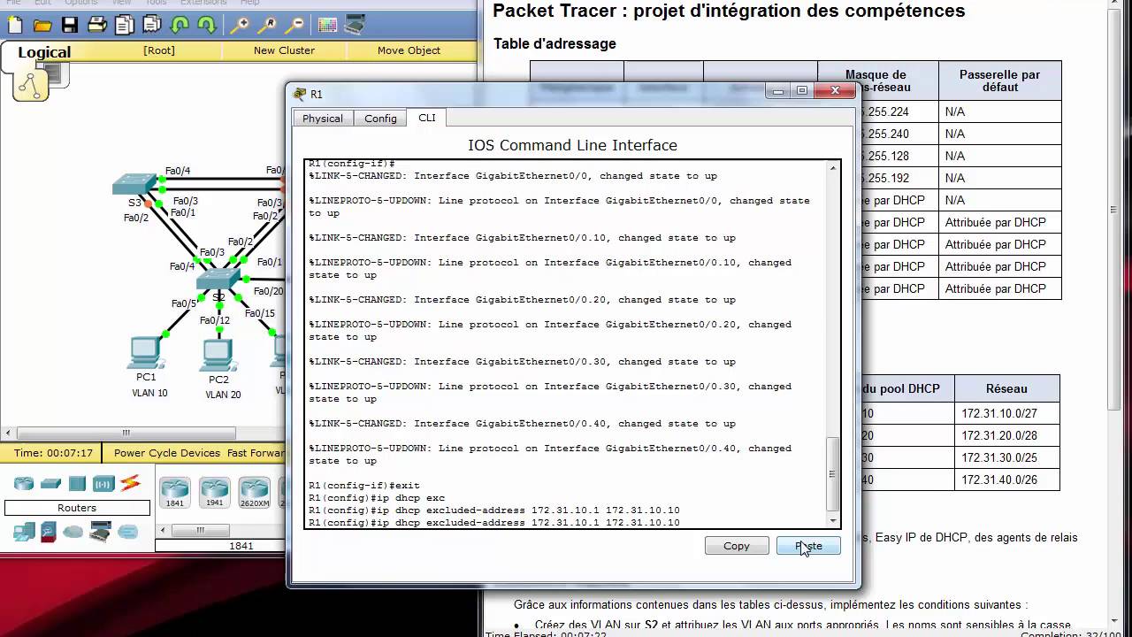
Task: Click the VLAN 10 label under PC1
Action: tap(149, 393)
